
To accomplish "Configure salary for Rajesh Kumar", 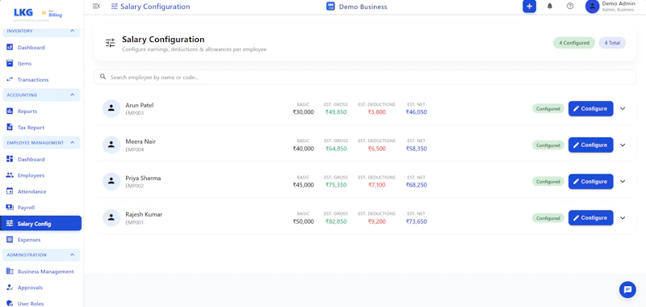I will click(591, 218).
